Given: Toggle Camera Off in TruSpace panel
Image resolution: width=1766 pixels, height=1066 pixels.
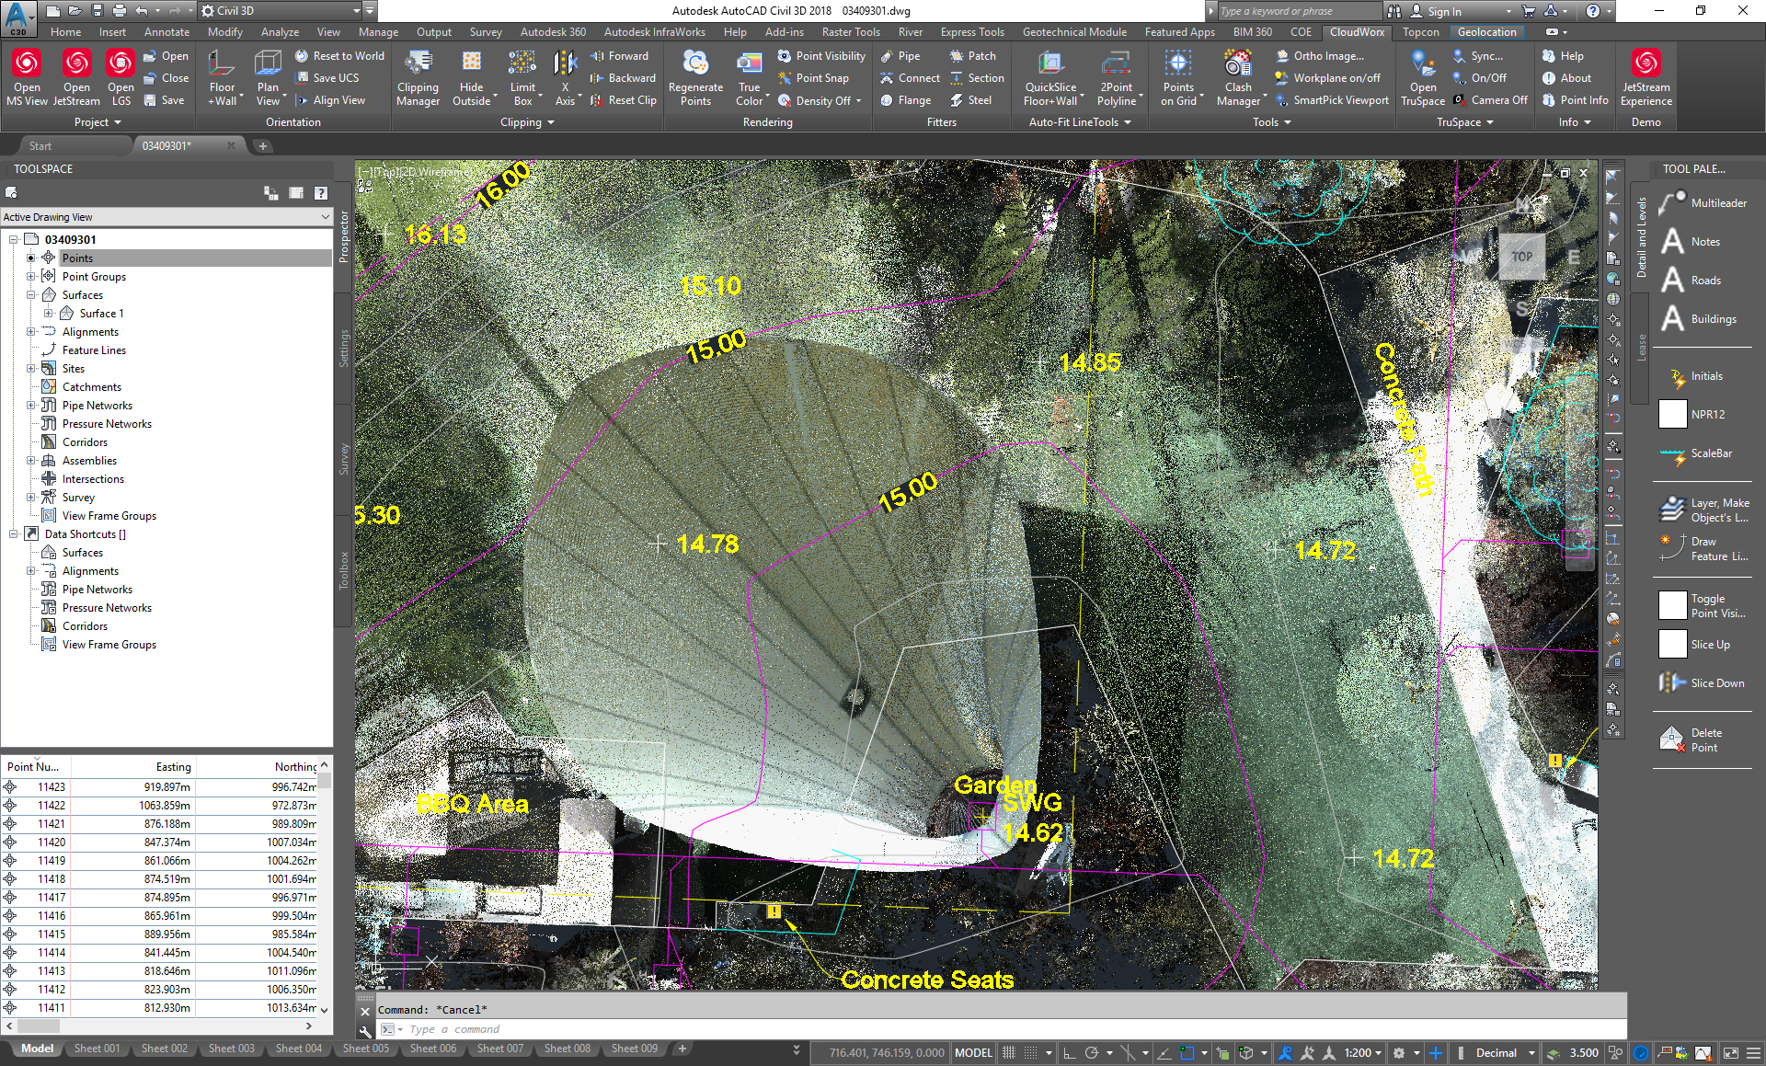Looking at the screenshot, I should pyautogui.click(x=1489, y=100).
